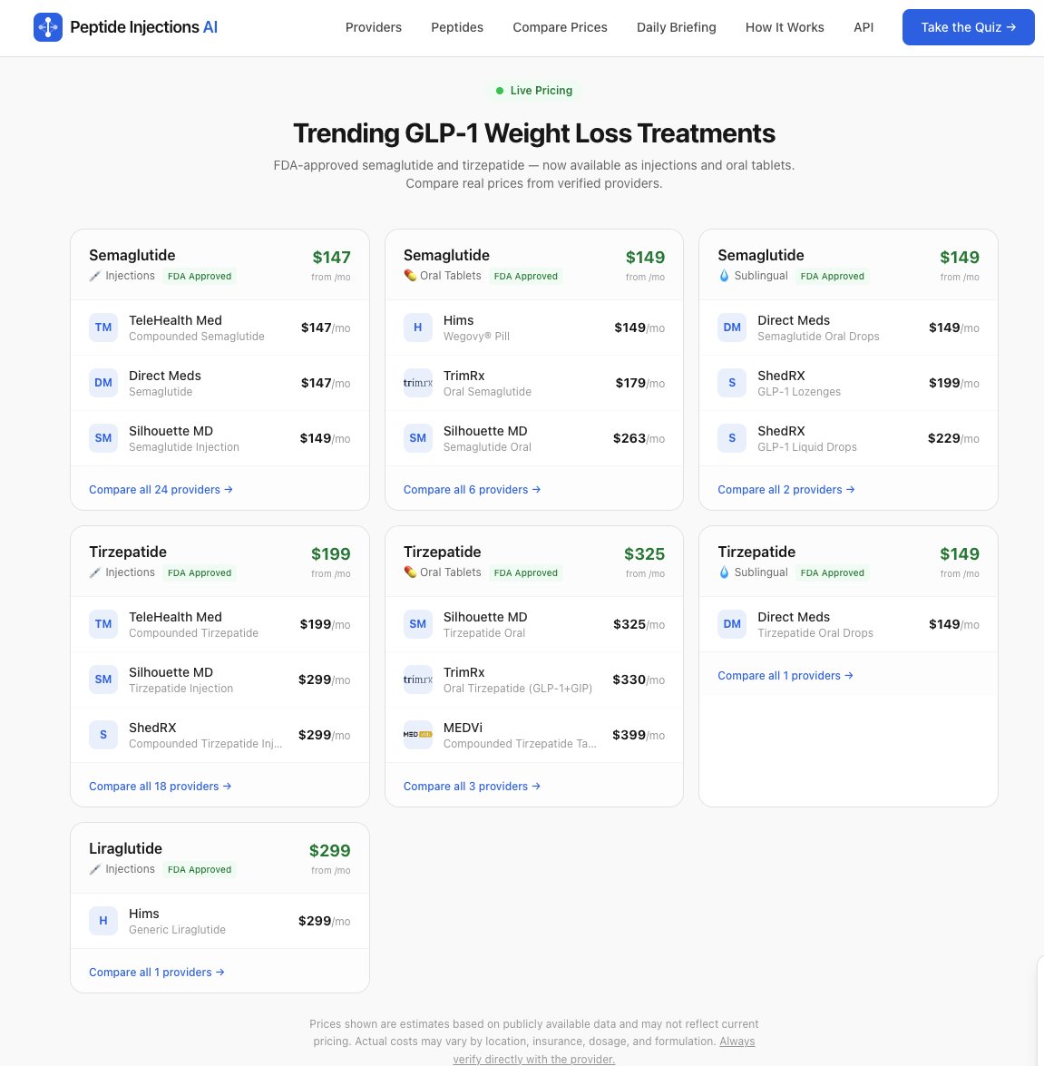Click DM avatar for Semaglutide Oral Drops

(732, 328)
